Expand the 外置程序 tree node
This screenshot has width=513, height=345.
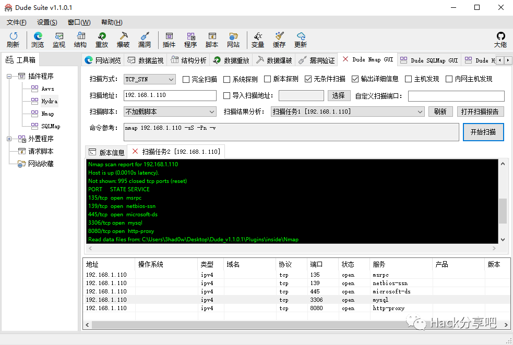9,139
